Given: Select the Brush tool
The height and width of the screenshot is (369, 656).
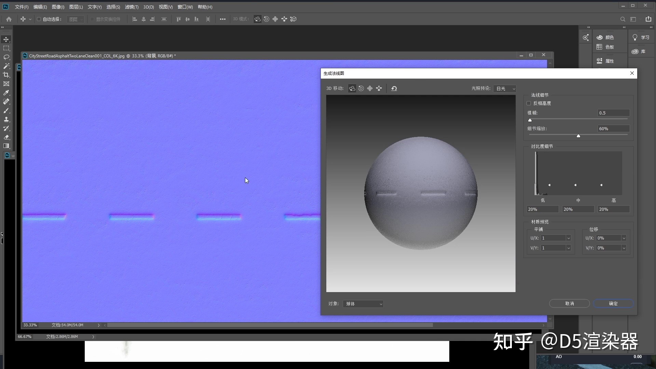Looking at the screenshot, I should 6,111.
